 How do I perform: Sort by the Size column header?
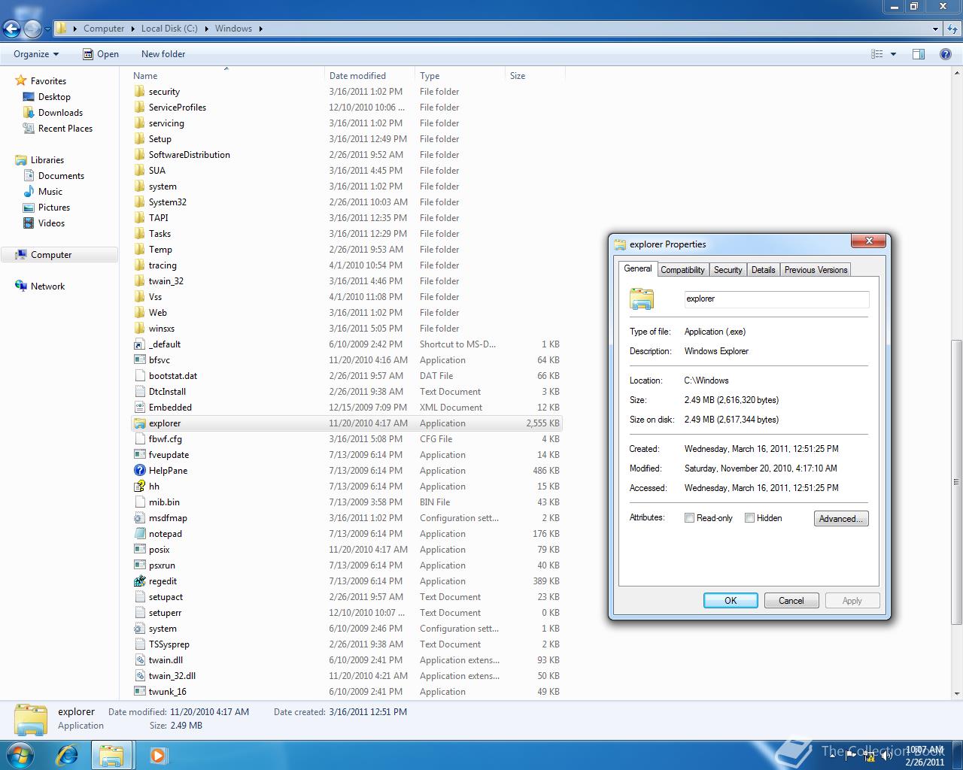point(535,76)
